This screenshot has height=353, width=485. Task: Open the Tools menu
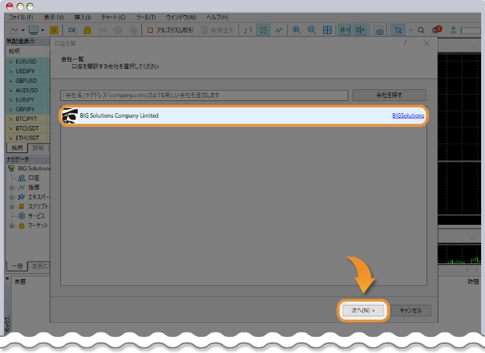point(146,17)
